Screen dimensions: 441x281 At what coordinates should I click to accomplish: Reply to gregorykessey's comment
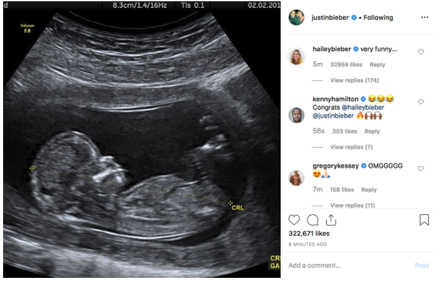(x=369, y=189)
